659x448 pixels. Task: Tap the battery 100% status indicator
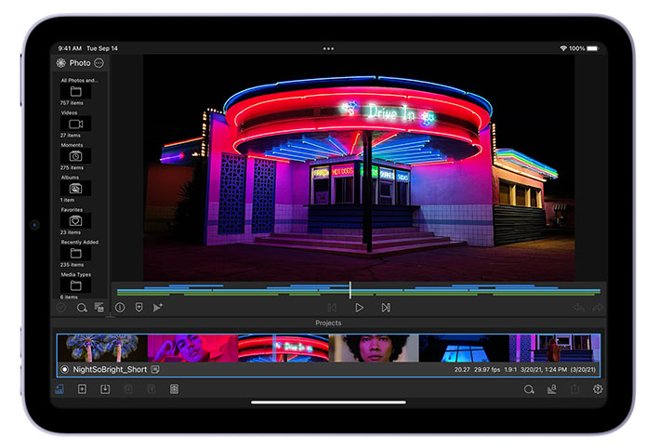(584, 48)
